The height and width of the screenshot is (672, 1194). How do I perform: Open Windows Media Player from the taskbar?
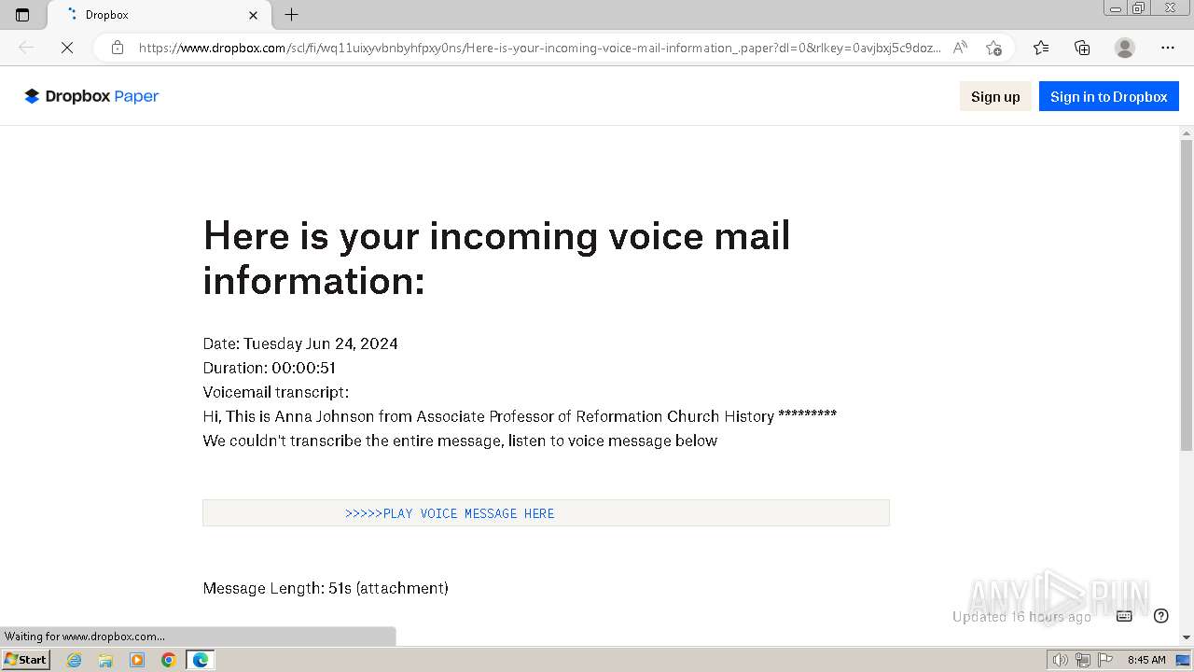pos(137,660)
